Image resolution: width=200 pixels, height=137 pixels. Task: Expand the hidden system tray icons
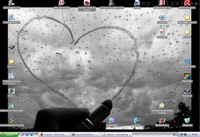(x=178, y=134)
